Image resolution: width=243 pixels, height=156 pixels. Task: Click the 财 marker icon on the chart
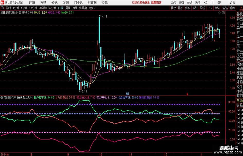pyautogui.click(x=127, y=93)
